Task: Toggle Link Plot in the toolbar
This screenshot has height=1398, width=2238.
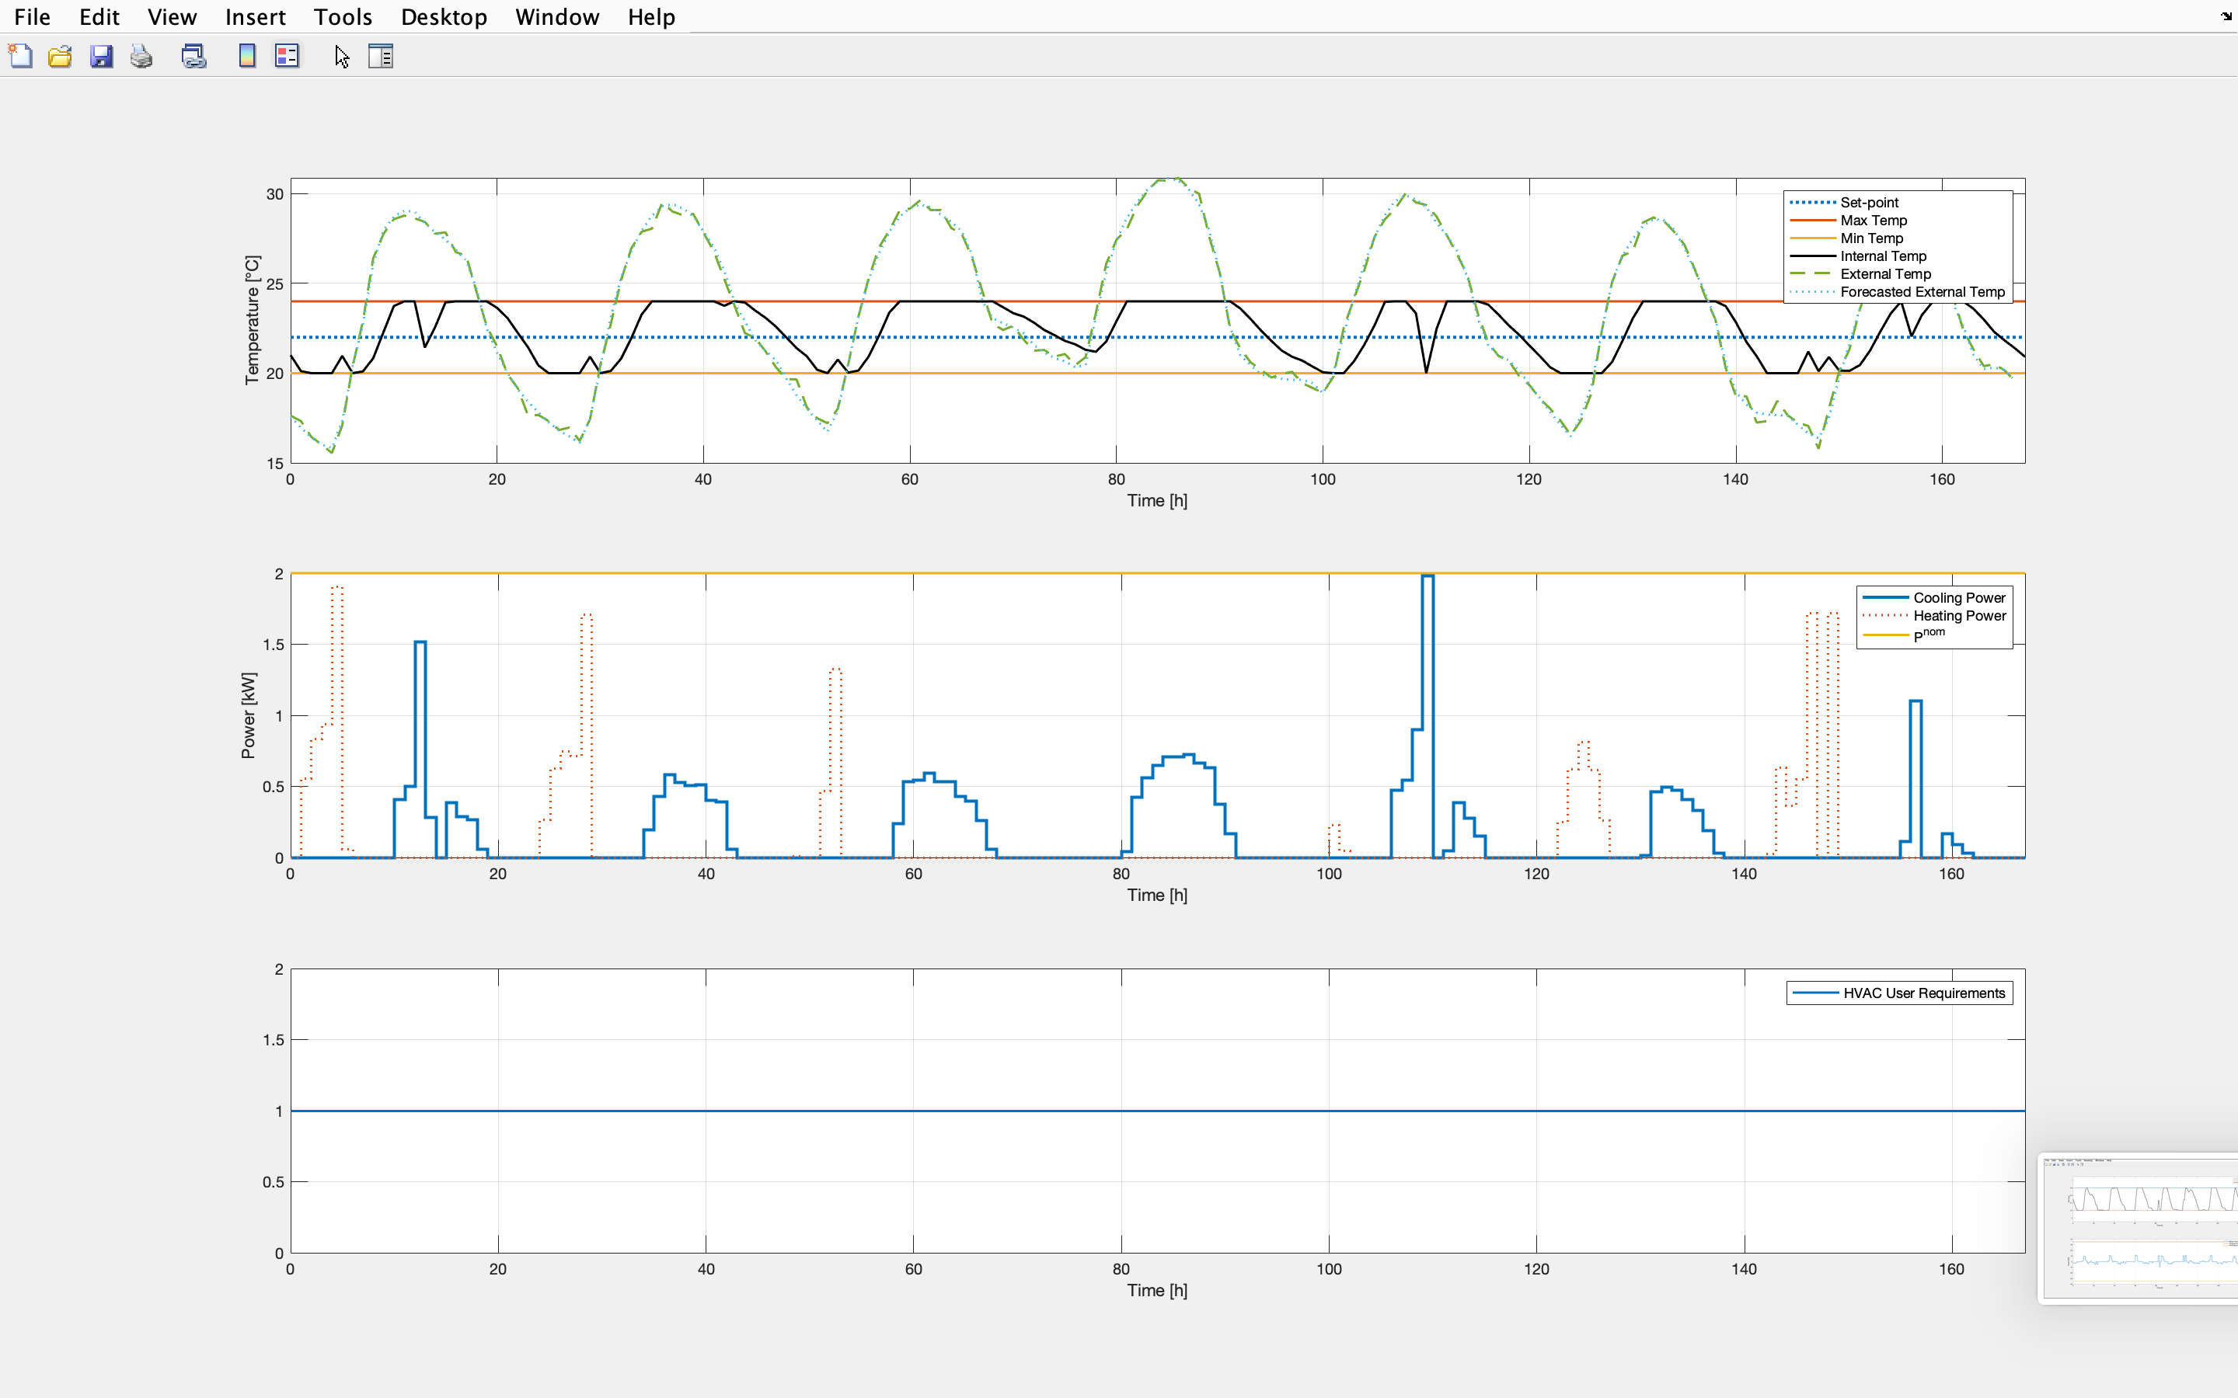Action: [x=194, y=57]
